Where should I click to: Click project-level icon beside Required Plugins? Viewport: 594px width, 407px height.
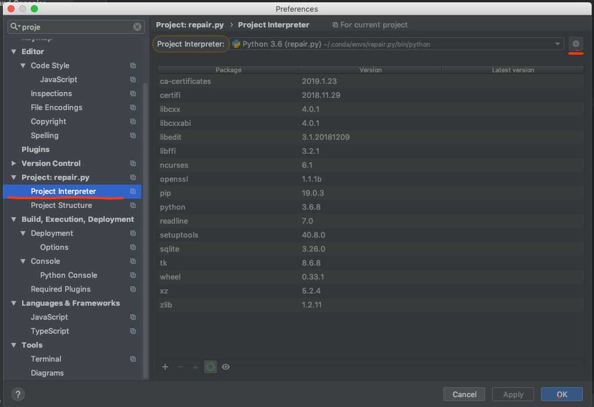[133, 289]
